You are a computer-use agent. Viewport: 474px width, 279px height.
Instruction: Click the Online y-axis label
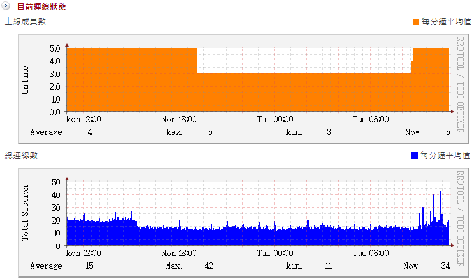click(x=26, y=80)
